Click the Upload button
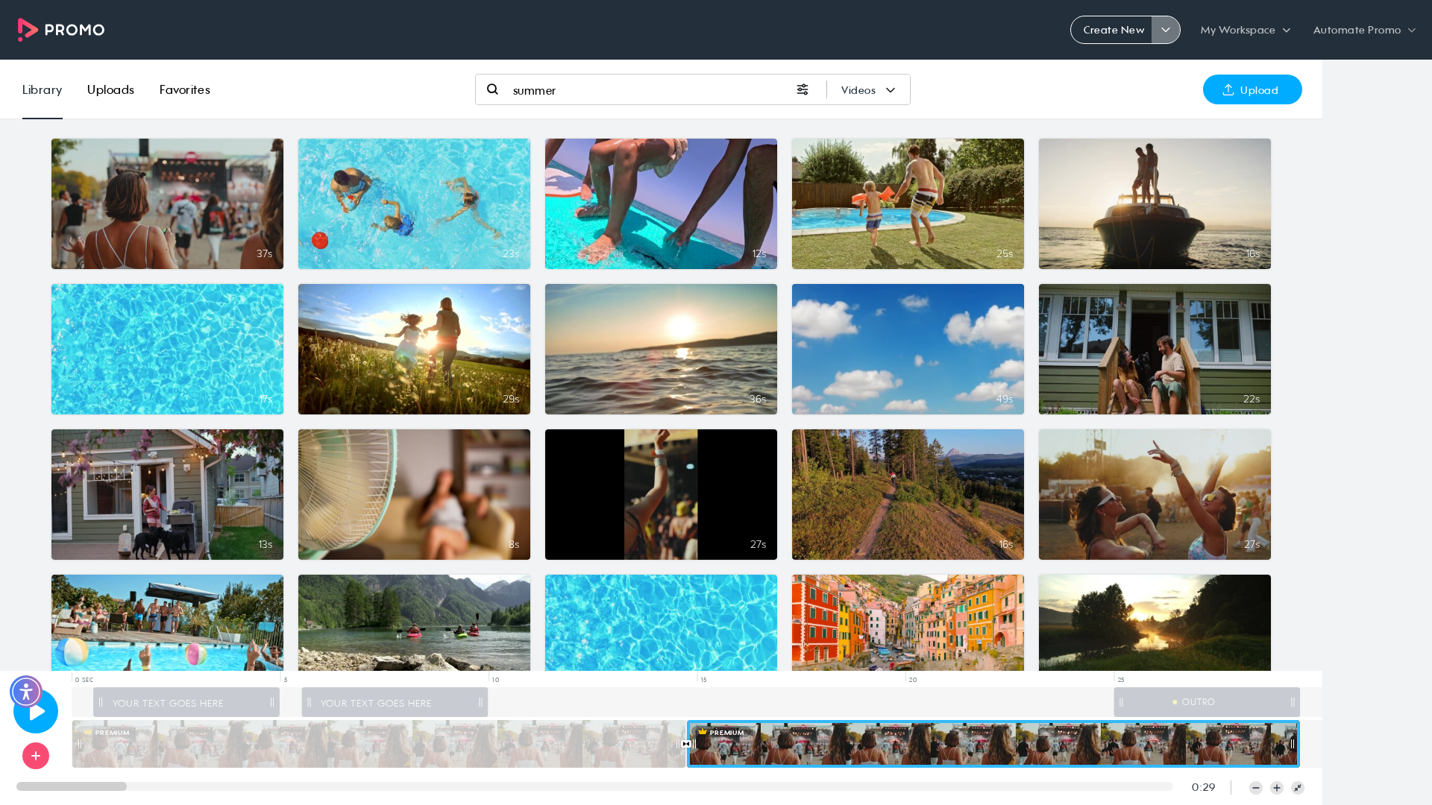 [x=1252, y=89]
